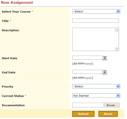Click the Current Status dropdown arrow

[118, 96]
